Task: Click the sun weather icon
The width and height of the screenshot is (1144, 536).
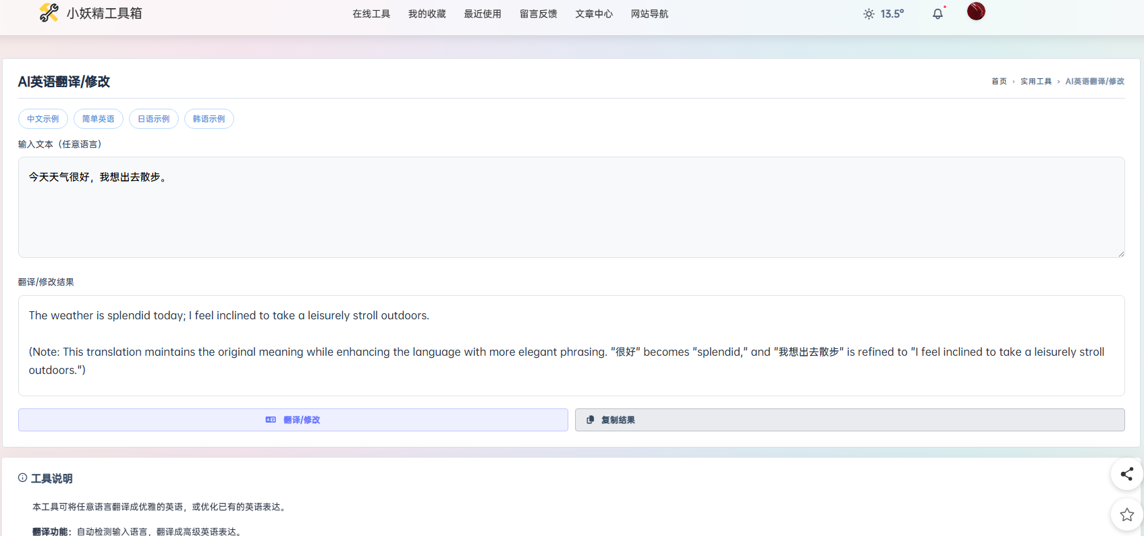Action: 869,14
